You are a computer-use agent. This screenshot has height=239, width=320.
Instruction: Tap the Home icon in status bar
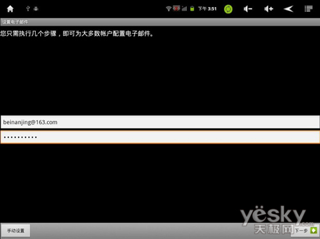(10, 9)
